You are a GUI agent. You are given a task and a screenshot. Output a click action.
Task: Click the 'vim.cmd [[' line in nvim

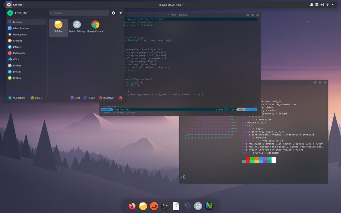[113, 106]
